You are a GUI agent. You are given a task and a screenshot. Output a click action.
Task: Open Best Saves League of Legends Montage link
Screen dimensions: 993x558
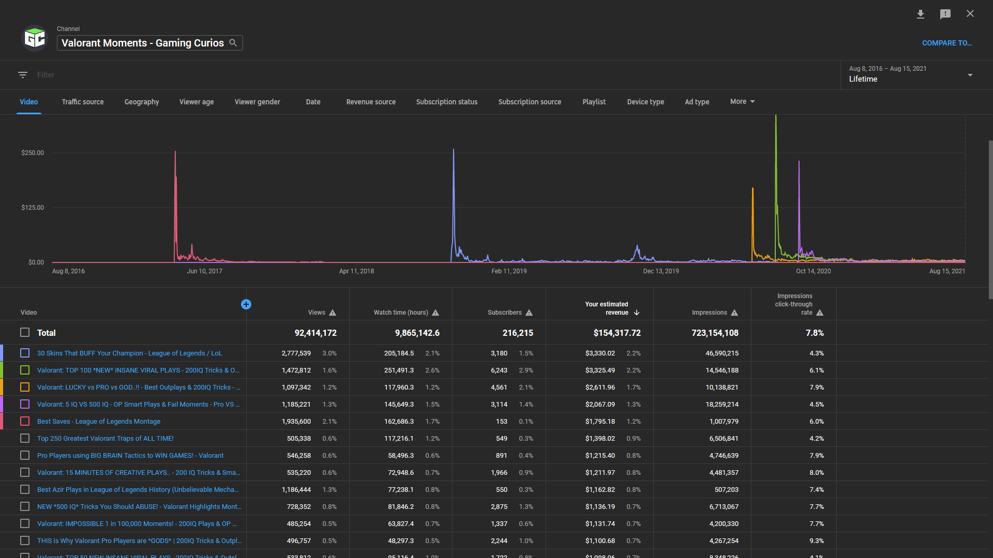coord(99,422)
